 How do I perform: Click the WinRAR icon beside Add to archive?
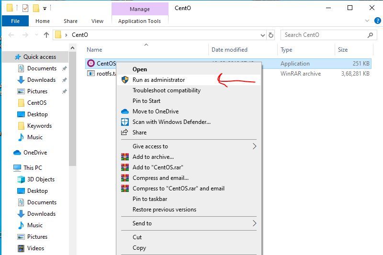125,157
